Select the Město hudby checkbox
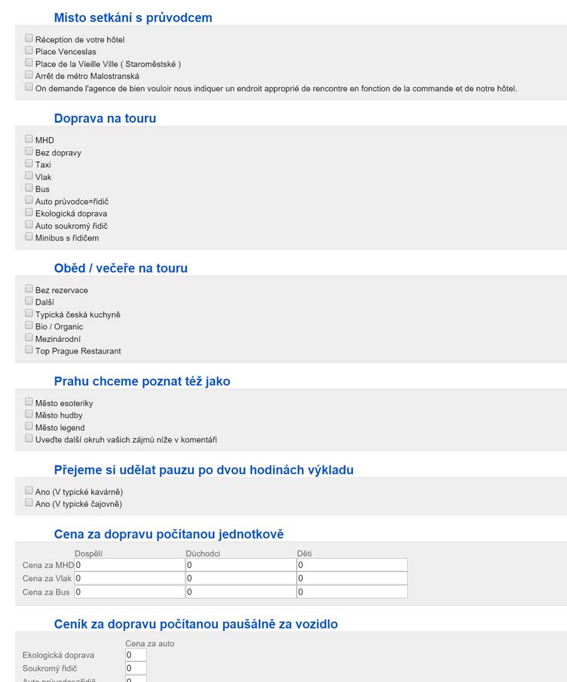 click(29, 414)
